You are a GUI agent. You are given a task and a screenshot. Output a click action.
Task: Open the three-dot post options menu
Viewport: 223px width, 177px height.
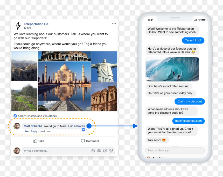pyautogui.click(x=114, y=24)
